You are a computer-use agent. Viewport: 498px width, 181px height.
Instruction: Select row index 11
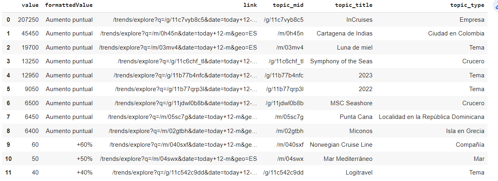point(8,173)
